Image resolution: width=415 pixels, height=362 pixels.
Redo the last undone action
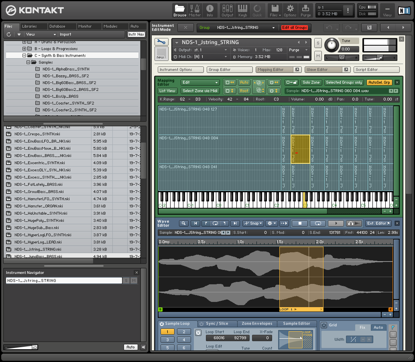[348, 28]
